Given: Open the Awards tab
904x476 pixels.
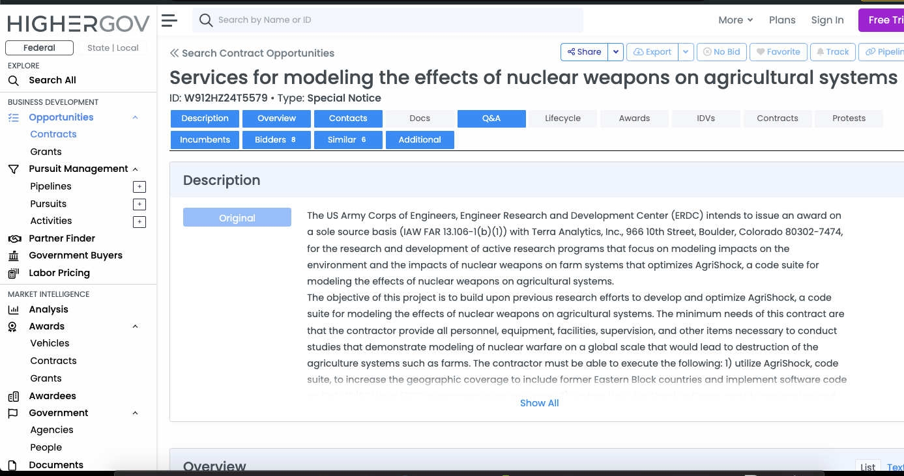Looking at the screenshot, I should click(635, 119).
